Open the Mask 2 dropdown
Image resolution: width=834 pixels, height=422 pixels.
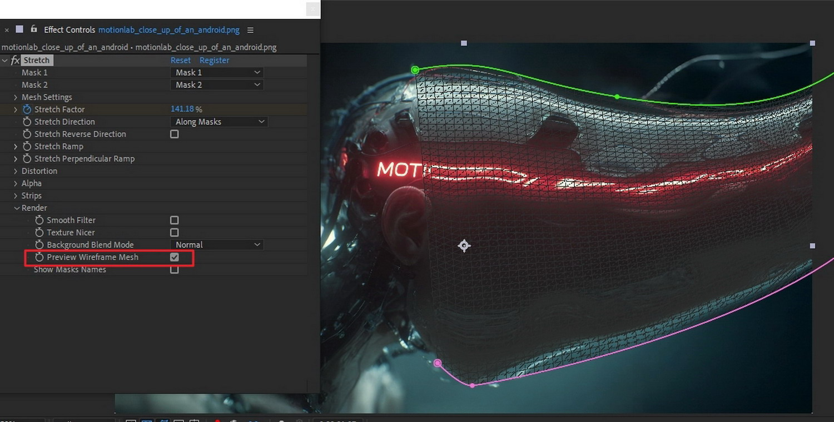tap(217, 85)
